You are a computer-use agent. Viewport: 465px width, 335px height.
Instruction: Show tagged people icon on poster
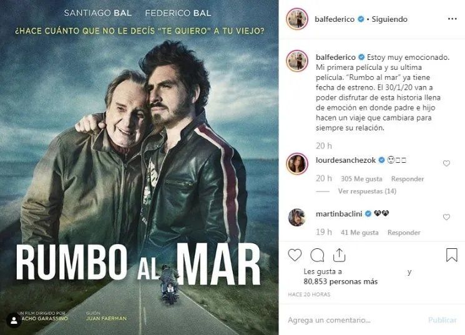[x=14, y=321]
